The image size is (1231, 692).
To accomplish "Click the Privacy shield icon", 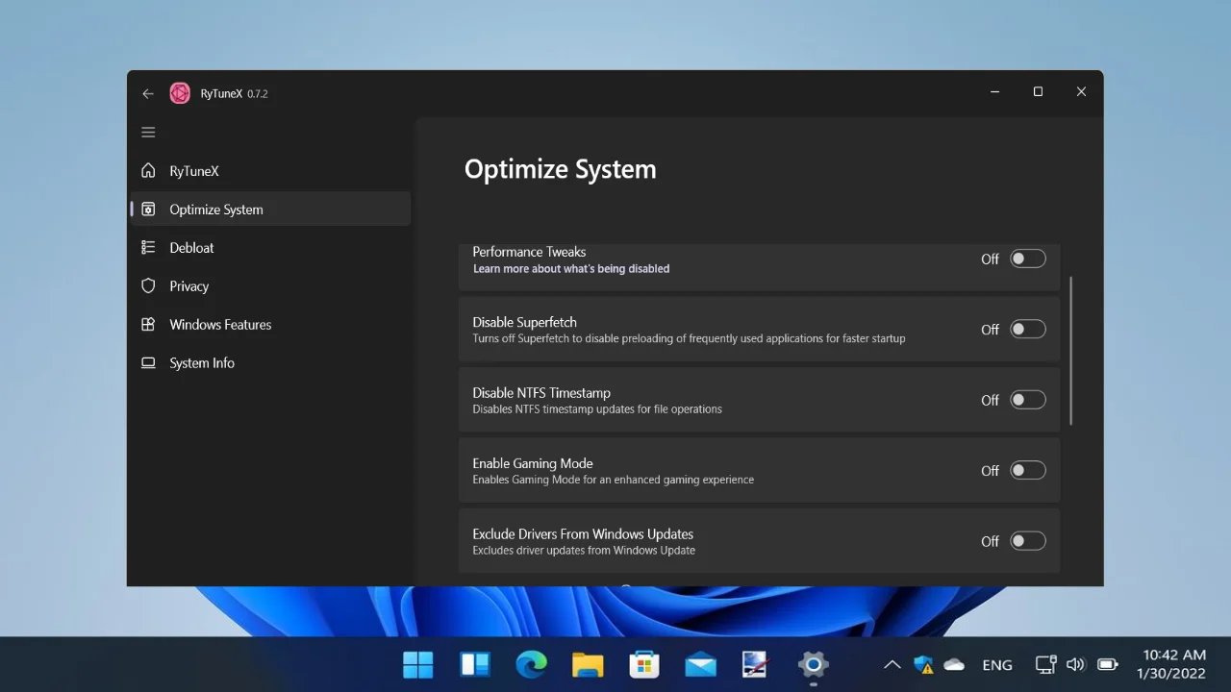I will [148, 286].
